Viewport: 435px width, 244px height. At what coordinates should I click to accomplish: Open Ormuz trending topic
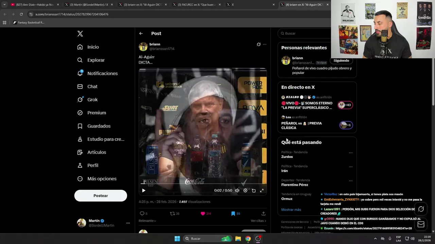[x=287, y=199]
